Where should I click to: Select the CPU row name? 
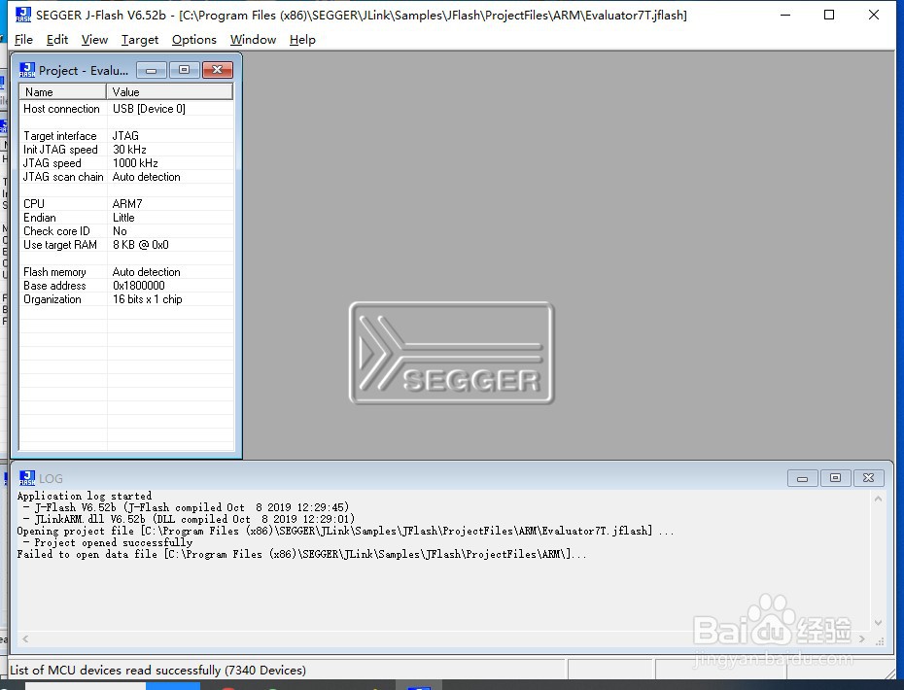(33, 204)
